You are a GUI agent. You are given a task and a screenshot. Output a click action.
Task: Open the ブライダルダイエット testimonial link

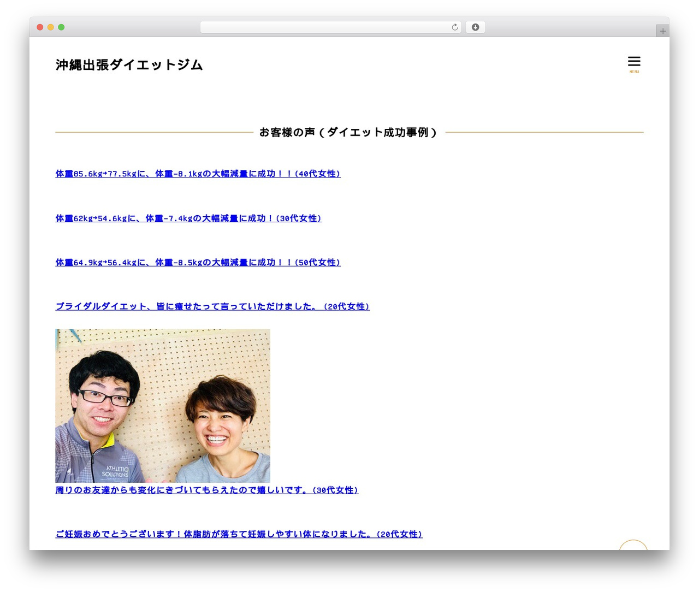click(x=212, y=307)
